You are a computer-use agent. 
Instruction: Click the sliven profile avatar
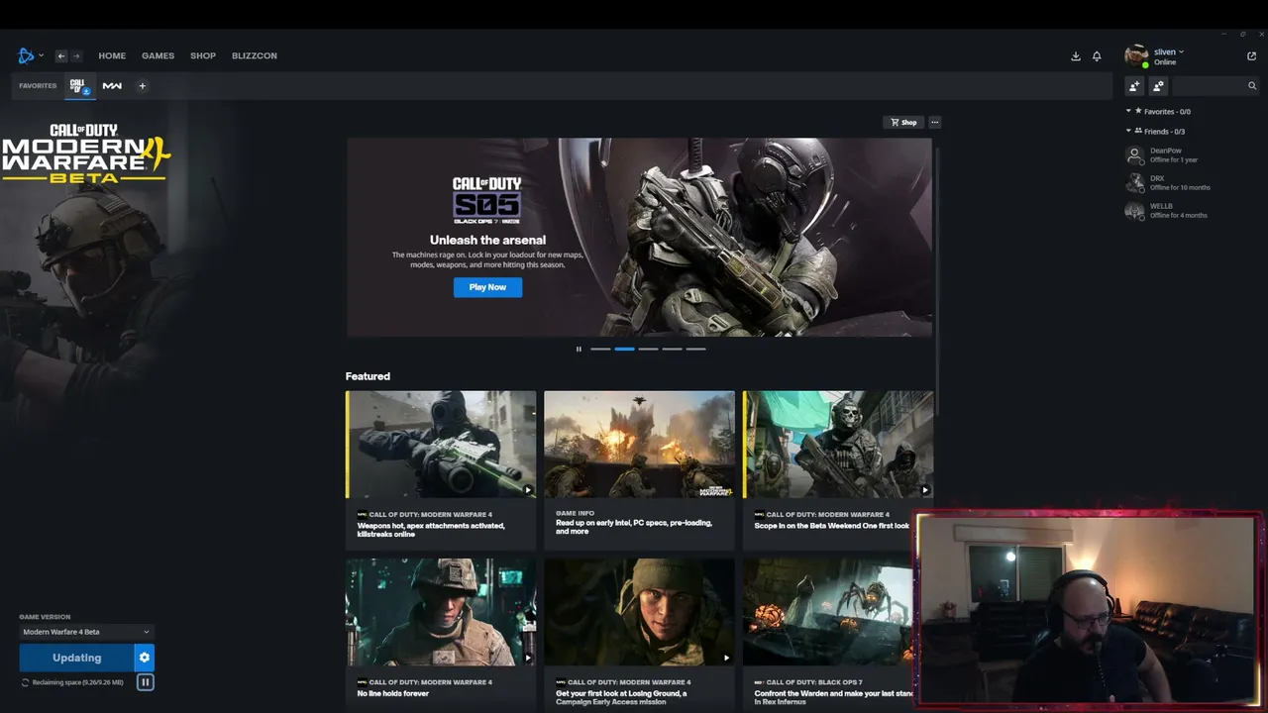1136,55
